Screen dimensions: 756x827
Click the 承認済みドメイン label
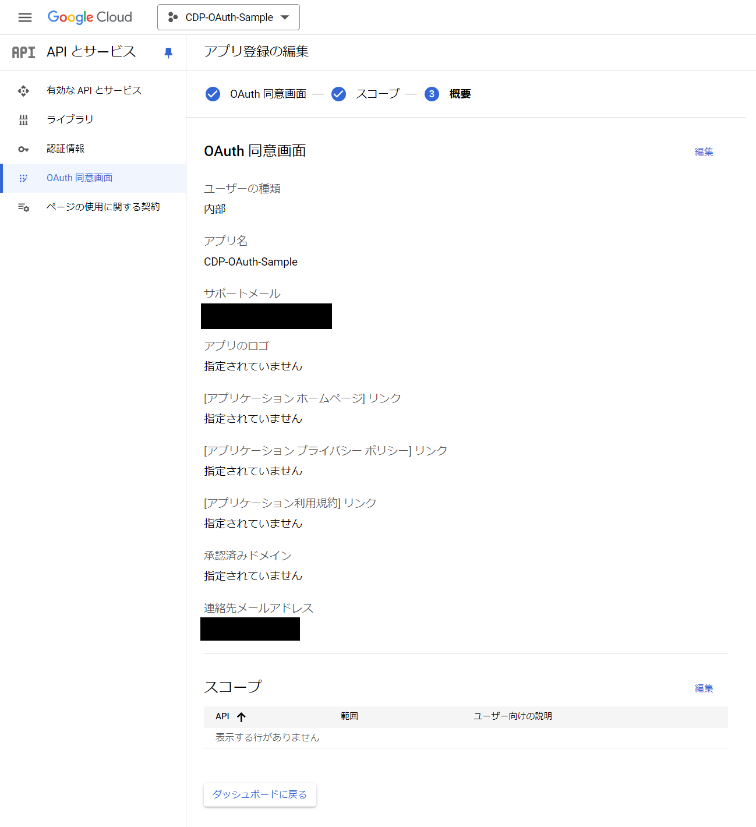pyautogui.click(x=248, y=556)
